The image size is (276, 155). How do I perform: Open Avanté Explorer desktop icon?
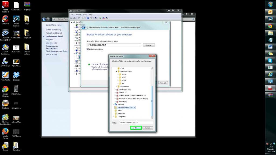pos(16,21)
